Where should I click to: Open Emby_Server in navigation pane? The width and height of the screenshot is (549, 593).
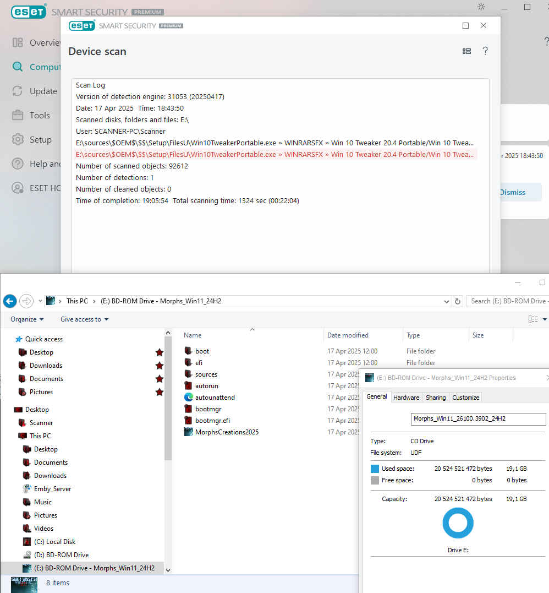click(x=52, y=489)
